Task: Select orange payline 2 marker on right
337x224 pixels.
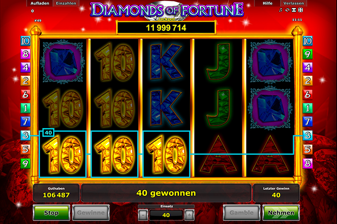Action: tap(307, 81)
